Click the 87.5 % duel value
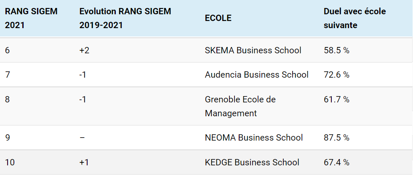This screenshot has height=175, width=413. 336,138
